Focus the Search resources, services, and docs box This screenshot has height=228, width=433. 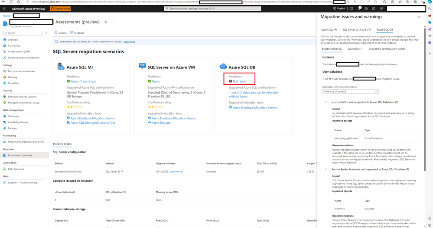212,9
